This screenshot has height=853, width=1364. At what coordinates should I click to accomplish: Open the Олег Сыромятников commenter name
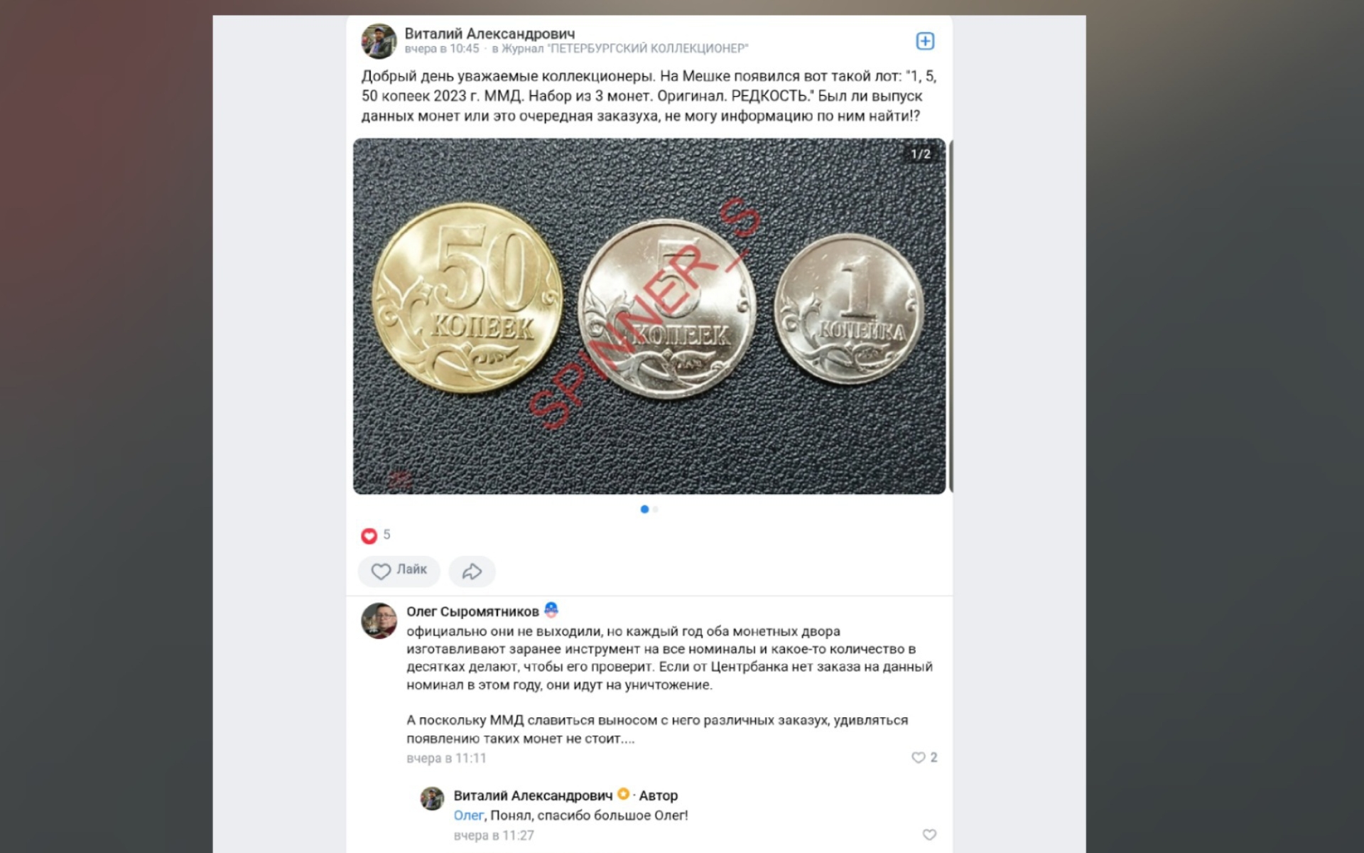pos(472,611)
